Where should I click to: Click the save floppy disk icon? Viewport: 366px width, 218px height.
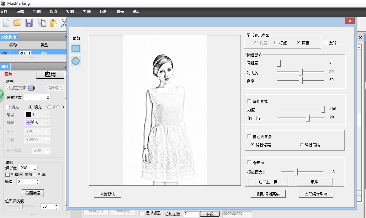click(x=29, y=23)
